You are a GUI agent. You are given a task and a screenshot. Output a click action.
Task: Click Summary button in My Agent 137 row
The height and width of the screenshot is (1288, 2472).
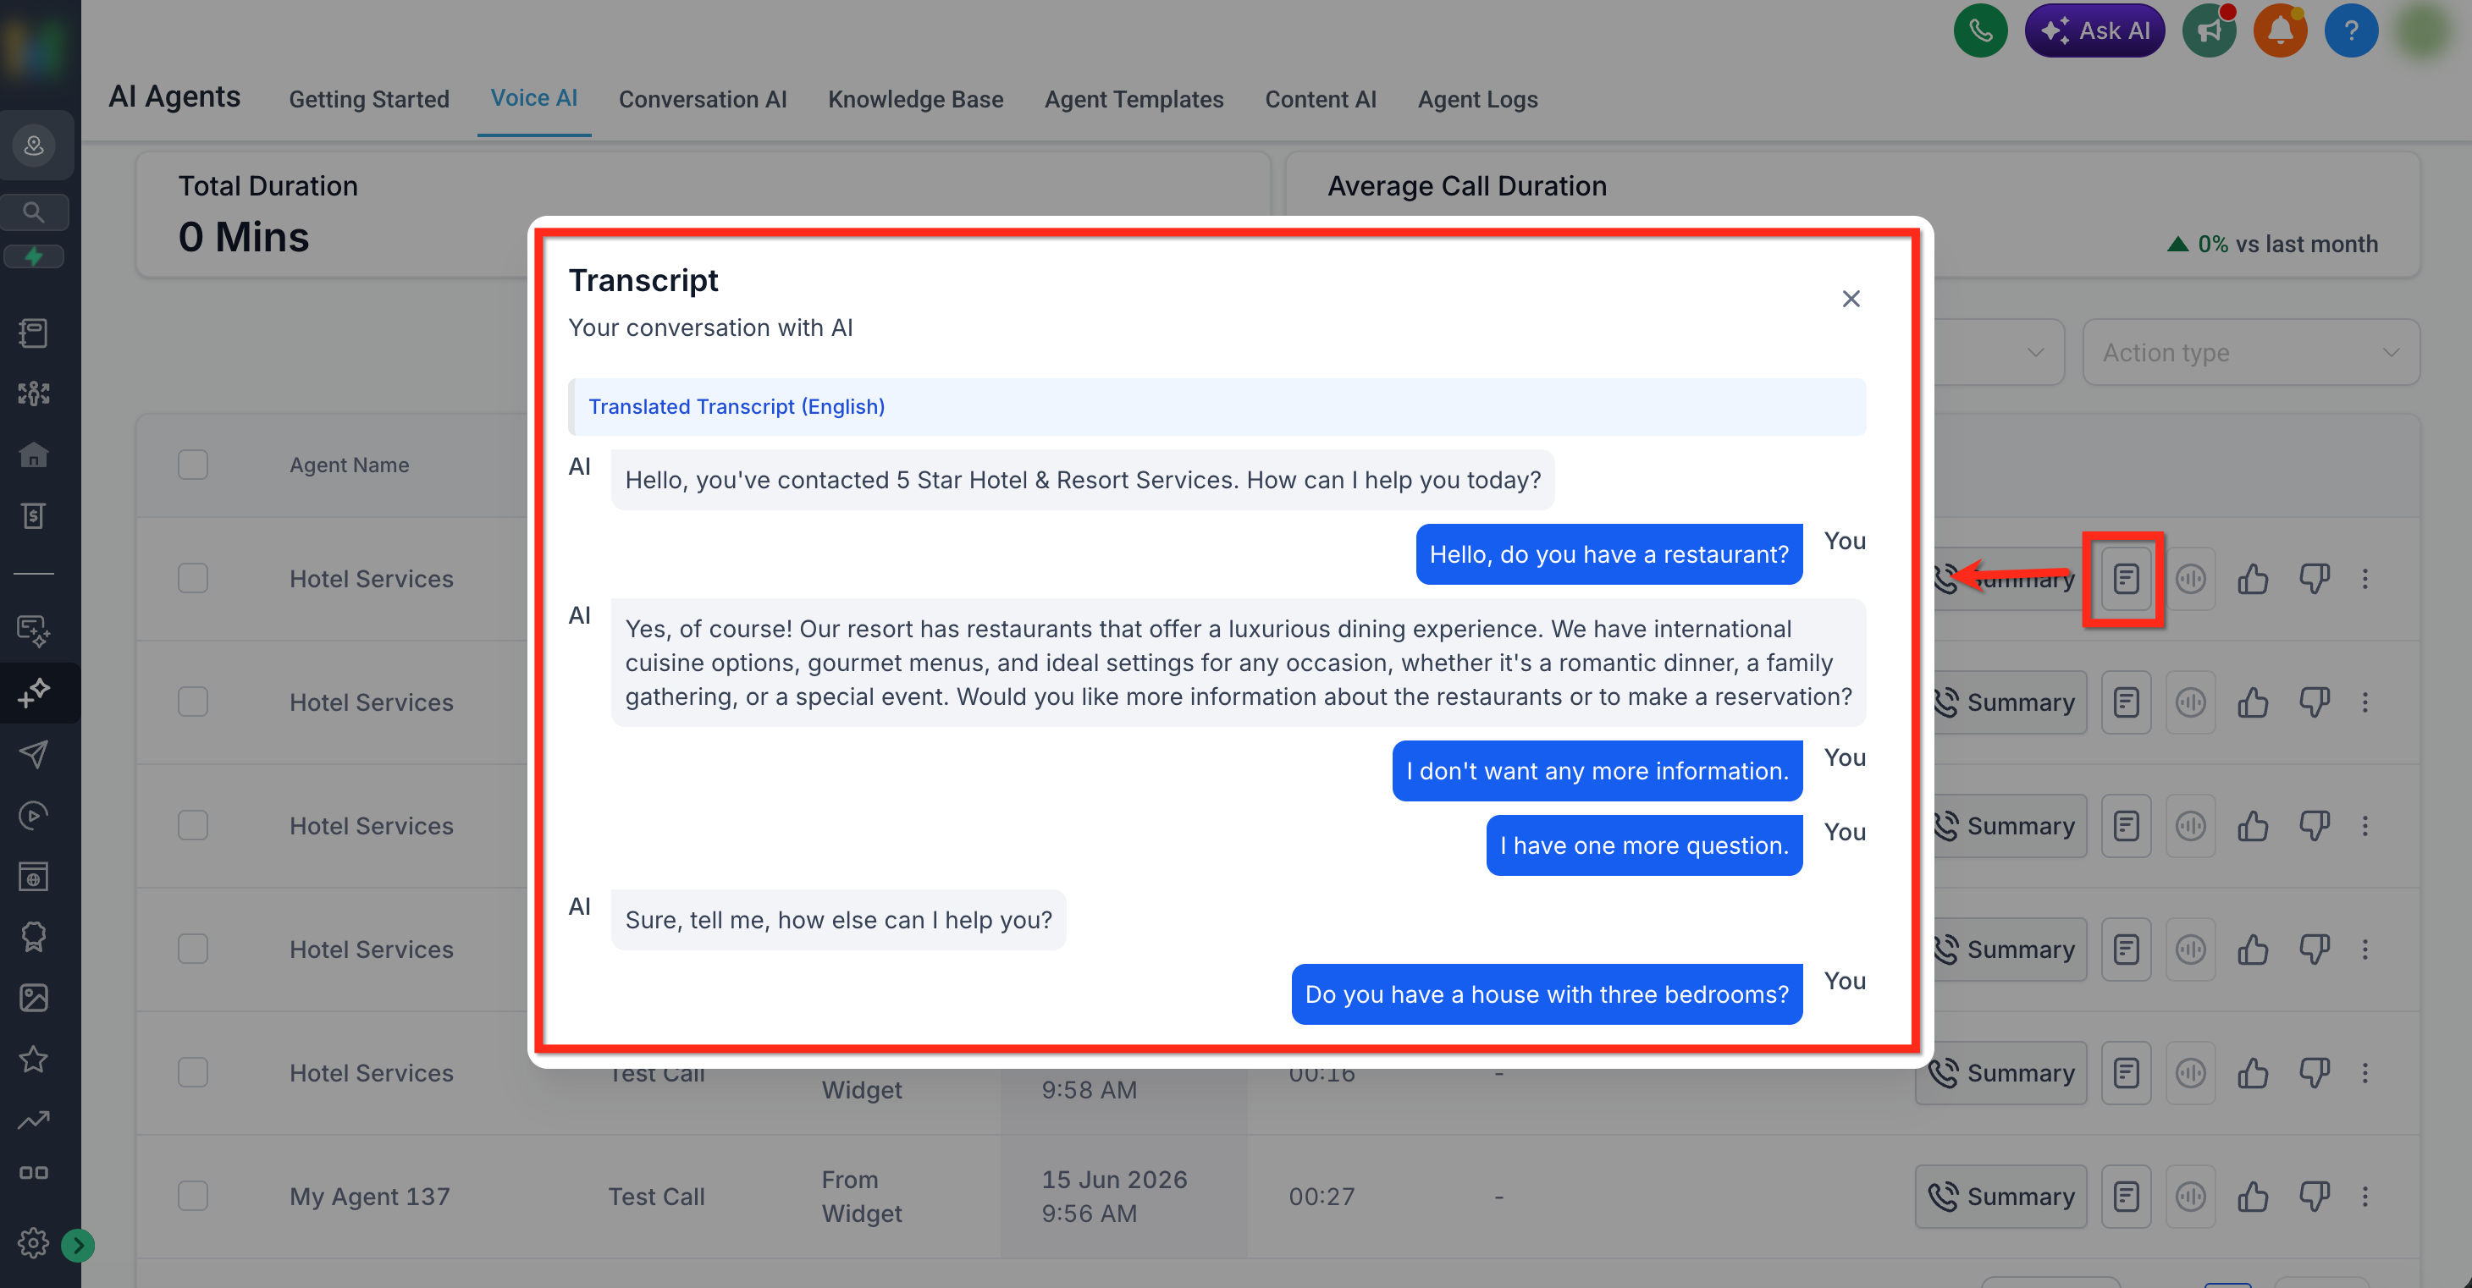(2000, 1196)
